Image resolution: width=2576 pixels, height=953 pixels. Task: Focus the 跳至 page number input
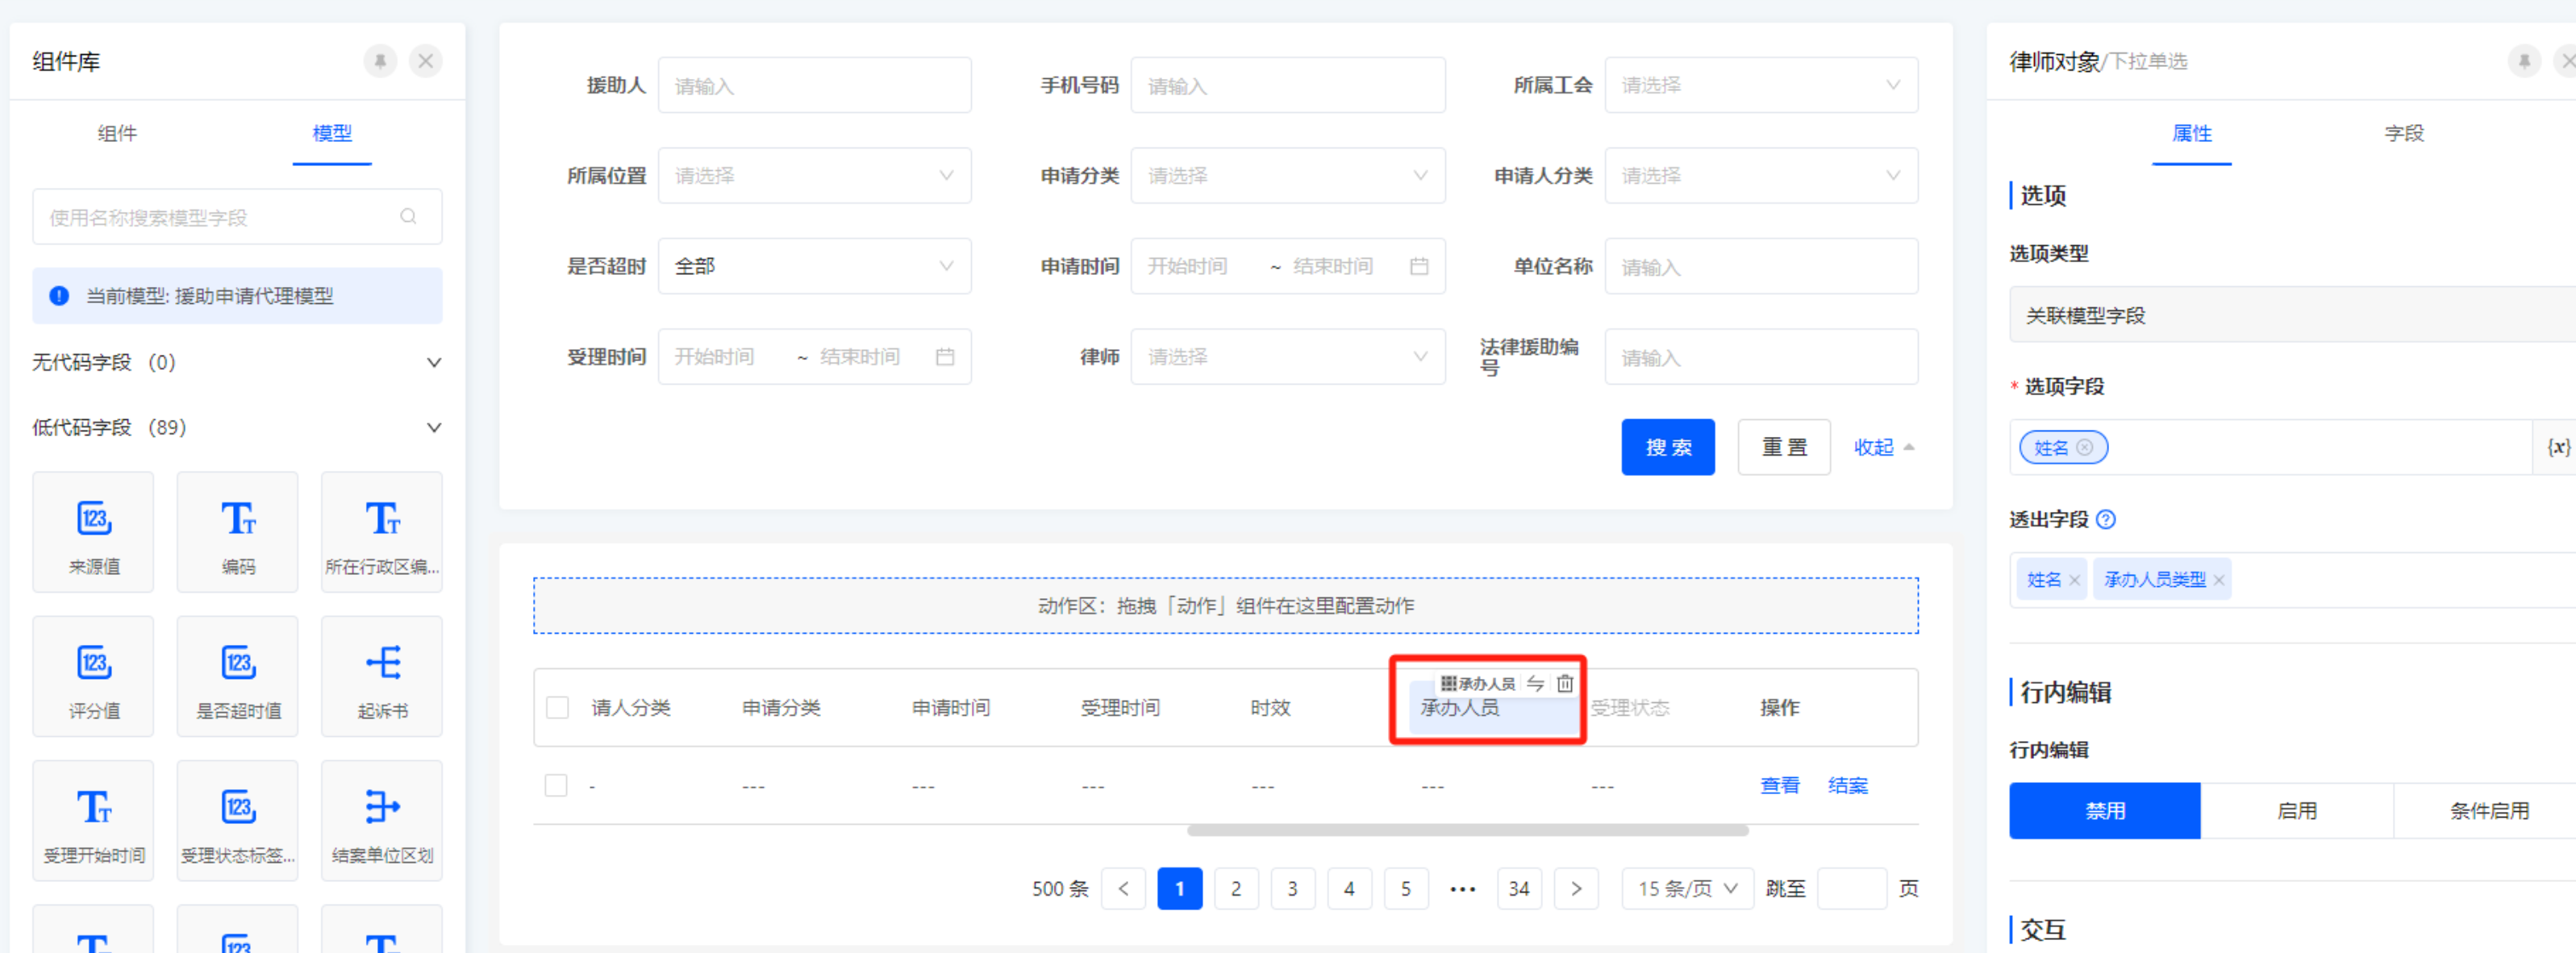pyautogui.click(x=1852, y=889)
